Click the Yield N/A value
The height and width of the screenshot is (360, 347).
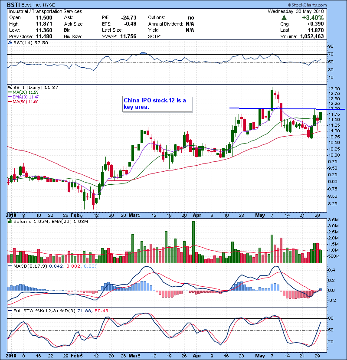point(190,30)
